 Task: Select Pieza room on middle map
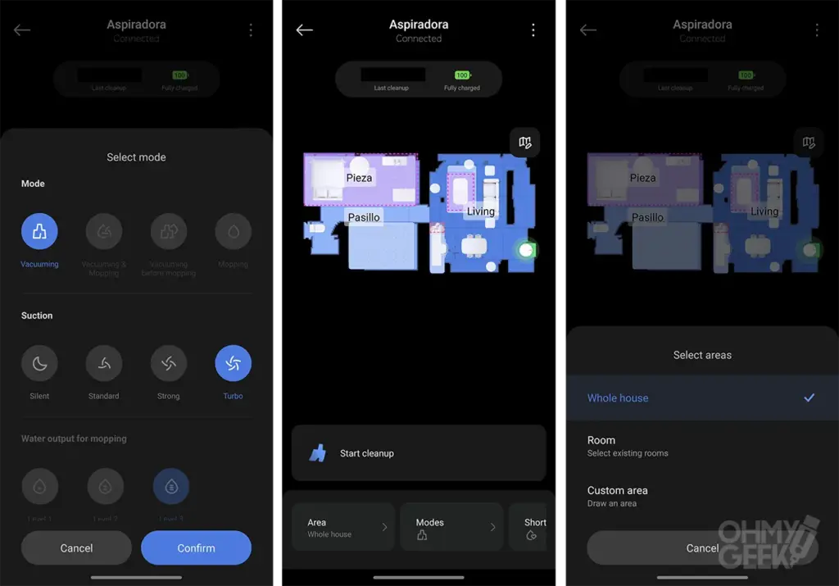click(x=359, y=178)
